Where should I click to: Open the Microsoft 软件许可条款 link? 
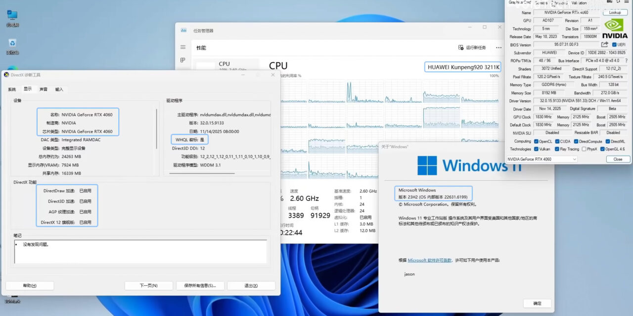click(x=429, y=260)
